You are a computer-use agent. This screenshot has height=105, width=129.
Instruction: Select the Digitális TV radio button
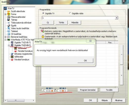click(43, 13)
